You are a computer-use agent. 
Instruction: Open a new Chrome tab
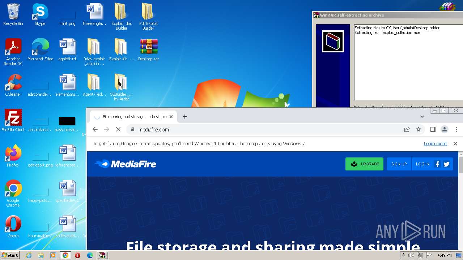coord(185,117)
